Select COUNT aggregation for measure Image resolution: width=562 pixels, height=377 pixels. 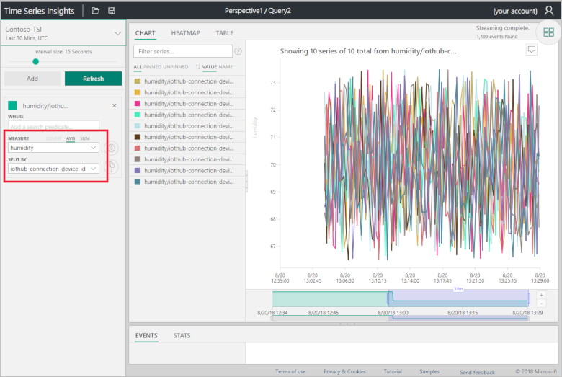click(x=53, y=138)
